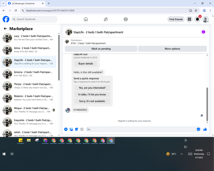Open more actions plus icon in composer
The image size is (214, 171).
66,129
